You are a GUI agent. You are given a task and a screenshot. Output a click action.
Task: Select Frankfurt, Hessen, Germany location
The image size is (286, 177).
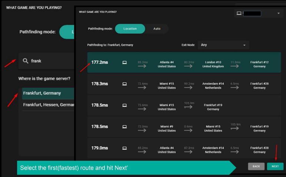(48, 105)
